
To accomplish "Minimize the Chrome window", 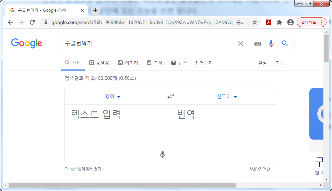I will click(299, 3).
